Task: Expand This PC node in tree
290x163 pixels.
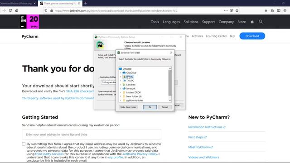Action: pyautogui.click(x=121, y=81)
